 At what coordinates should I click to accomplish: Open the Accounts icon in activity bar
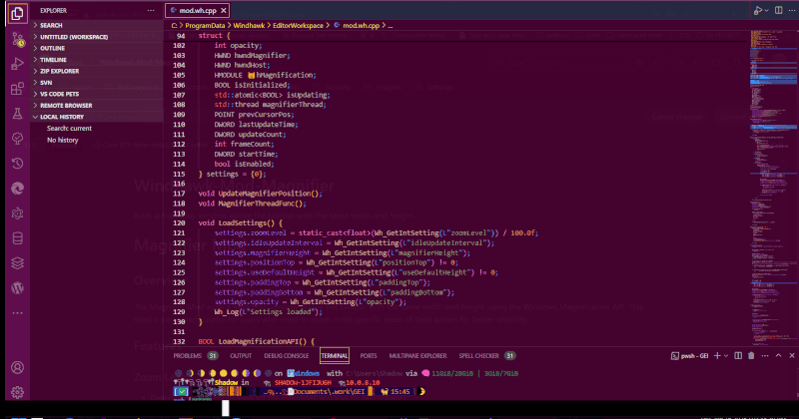point(17,366)
